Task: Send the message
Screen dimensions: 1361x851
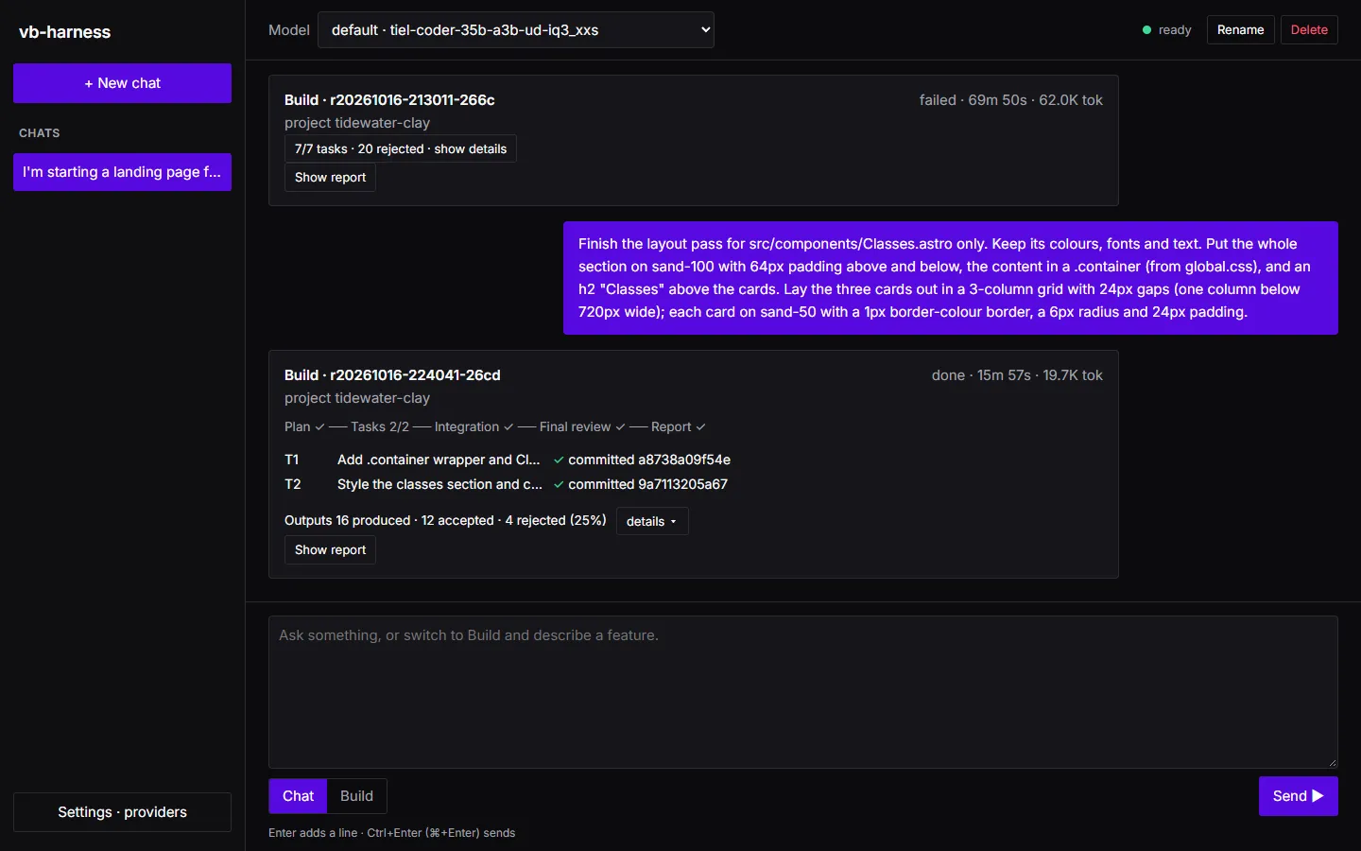Action: [1298, 796]
